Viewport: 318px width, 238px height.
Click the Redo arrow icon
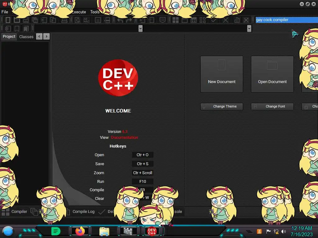coord(129,20)
